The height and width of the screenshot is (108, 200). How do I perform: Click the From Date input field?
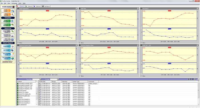(x=36, y=79)
